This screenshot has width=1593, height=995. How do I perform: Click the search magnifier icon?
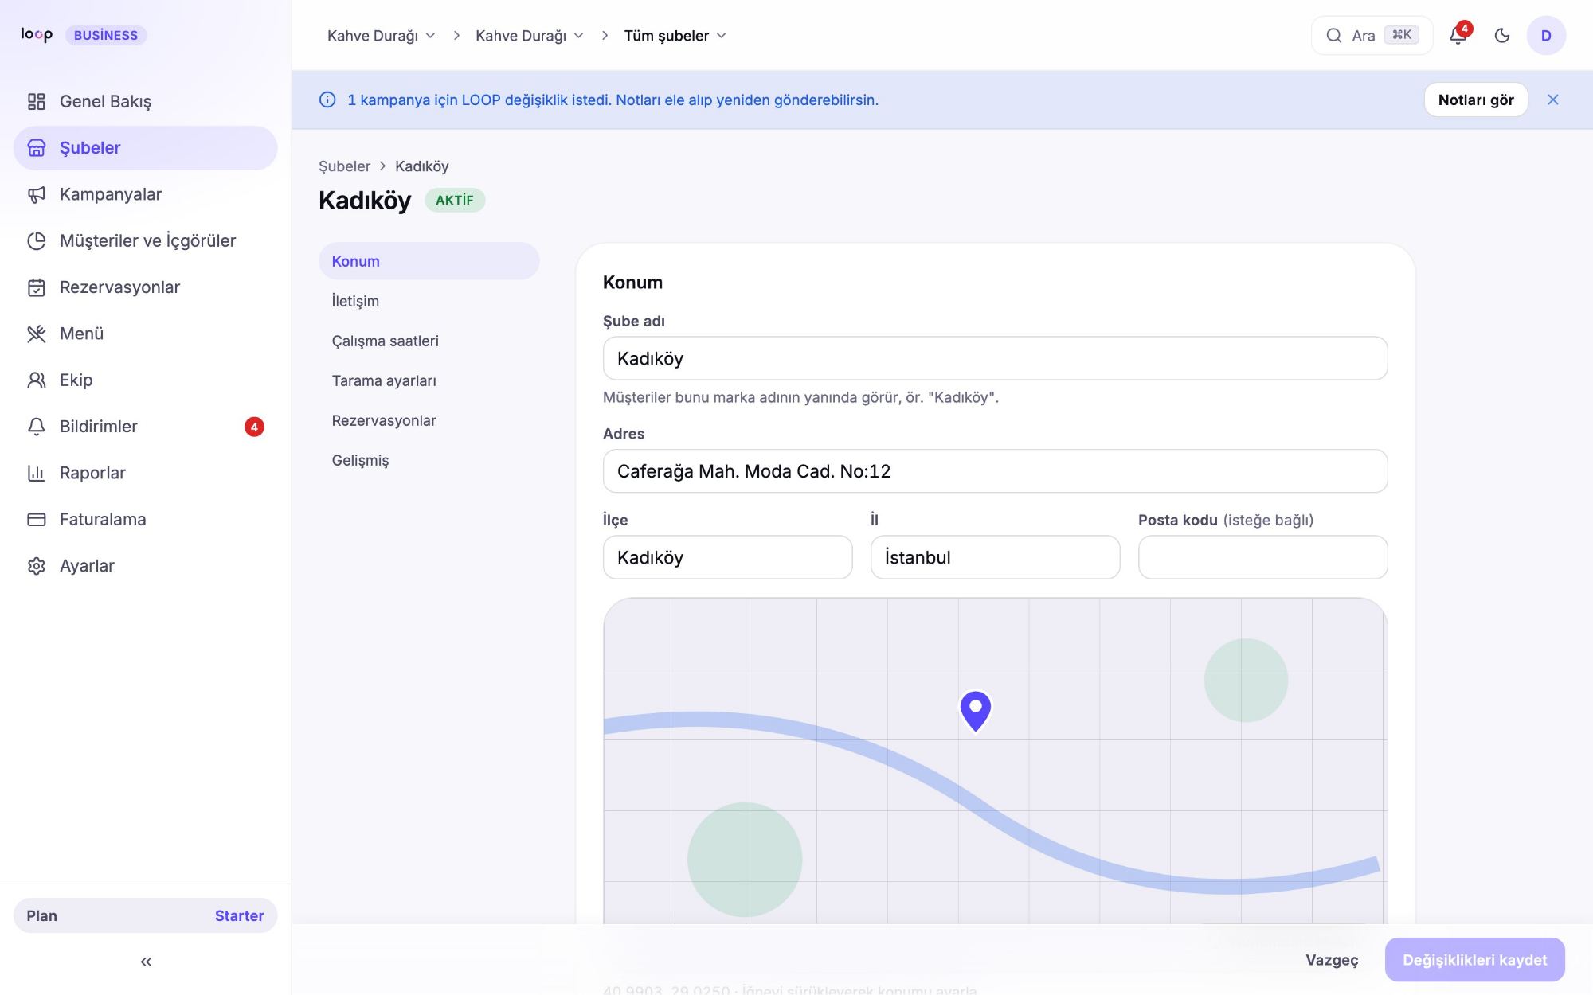click(1334, 35)
